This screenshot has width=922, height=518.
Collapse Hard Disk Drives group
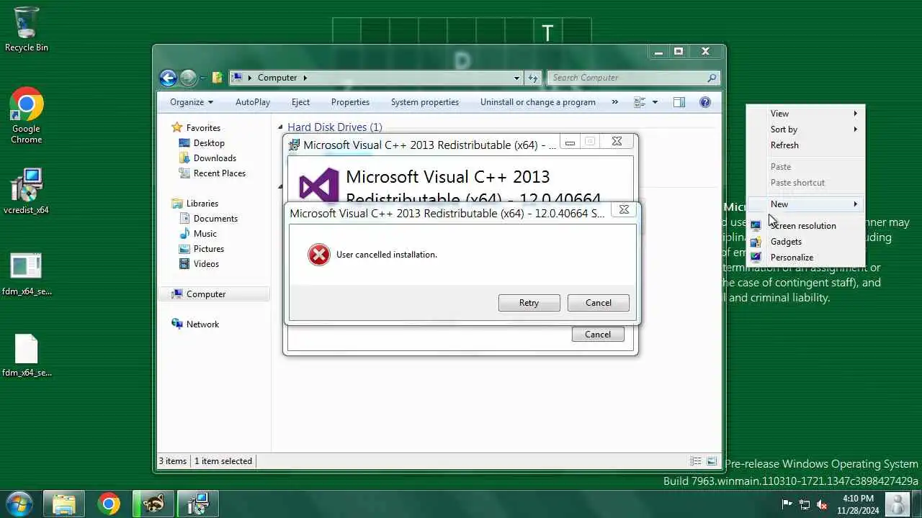[281, 127]
